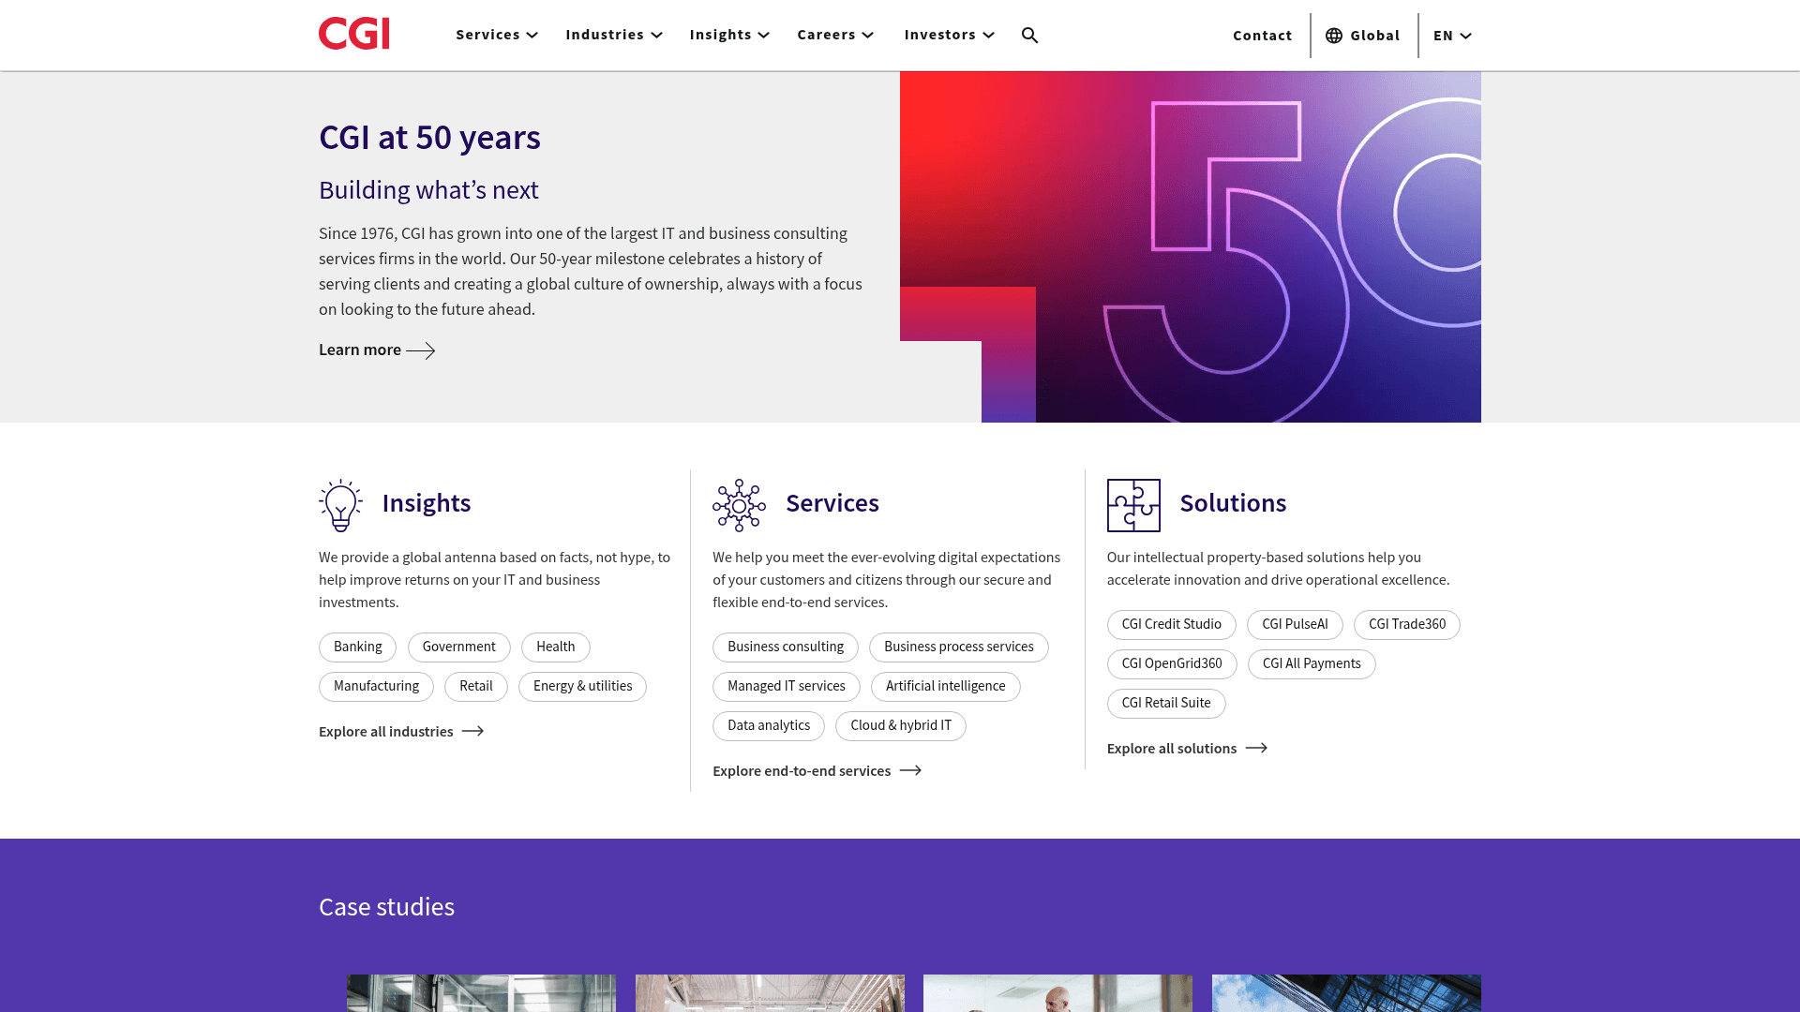Click the lightbulb Insights icon
Screen dimensions: 1800x1012
coord(339,504)
